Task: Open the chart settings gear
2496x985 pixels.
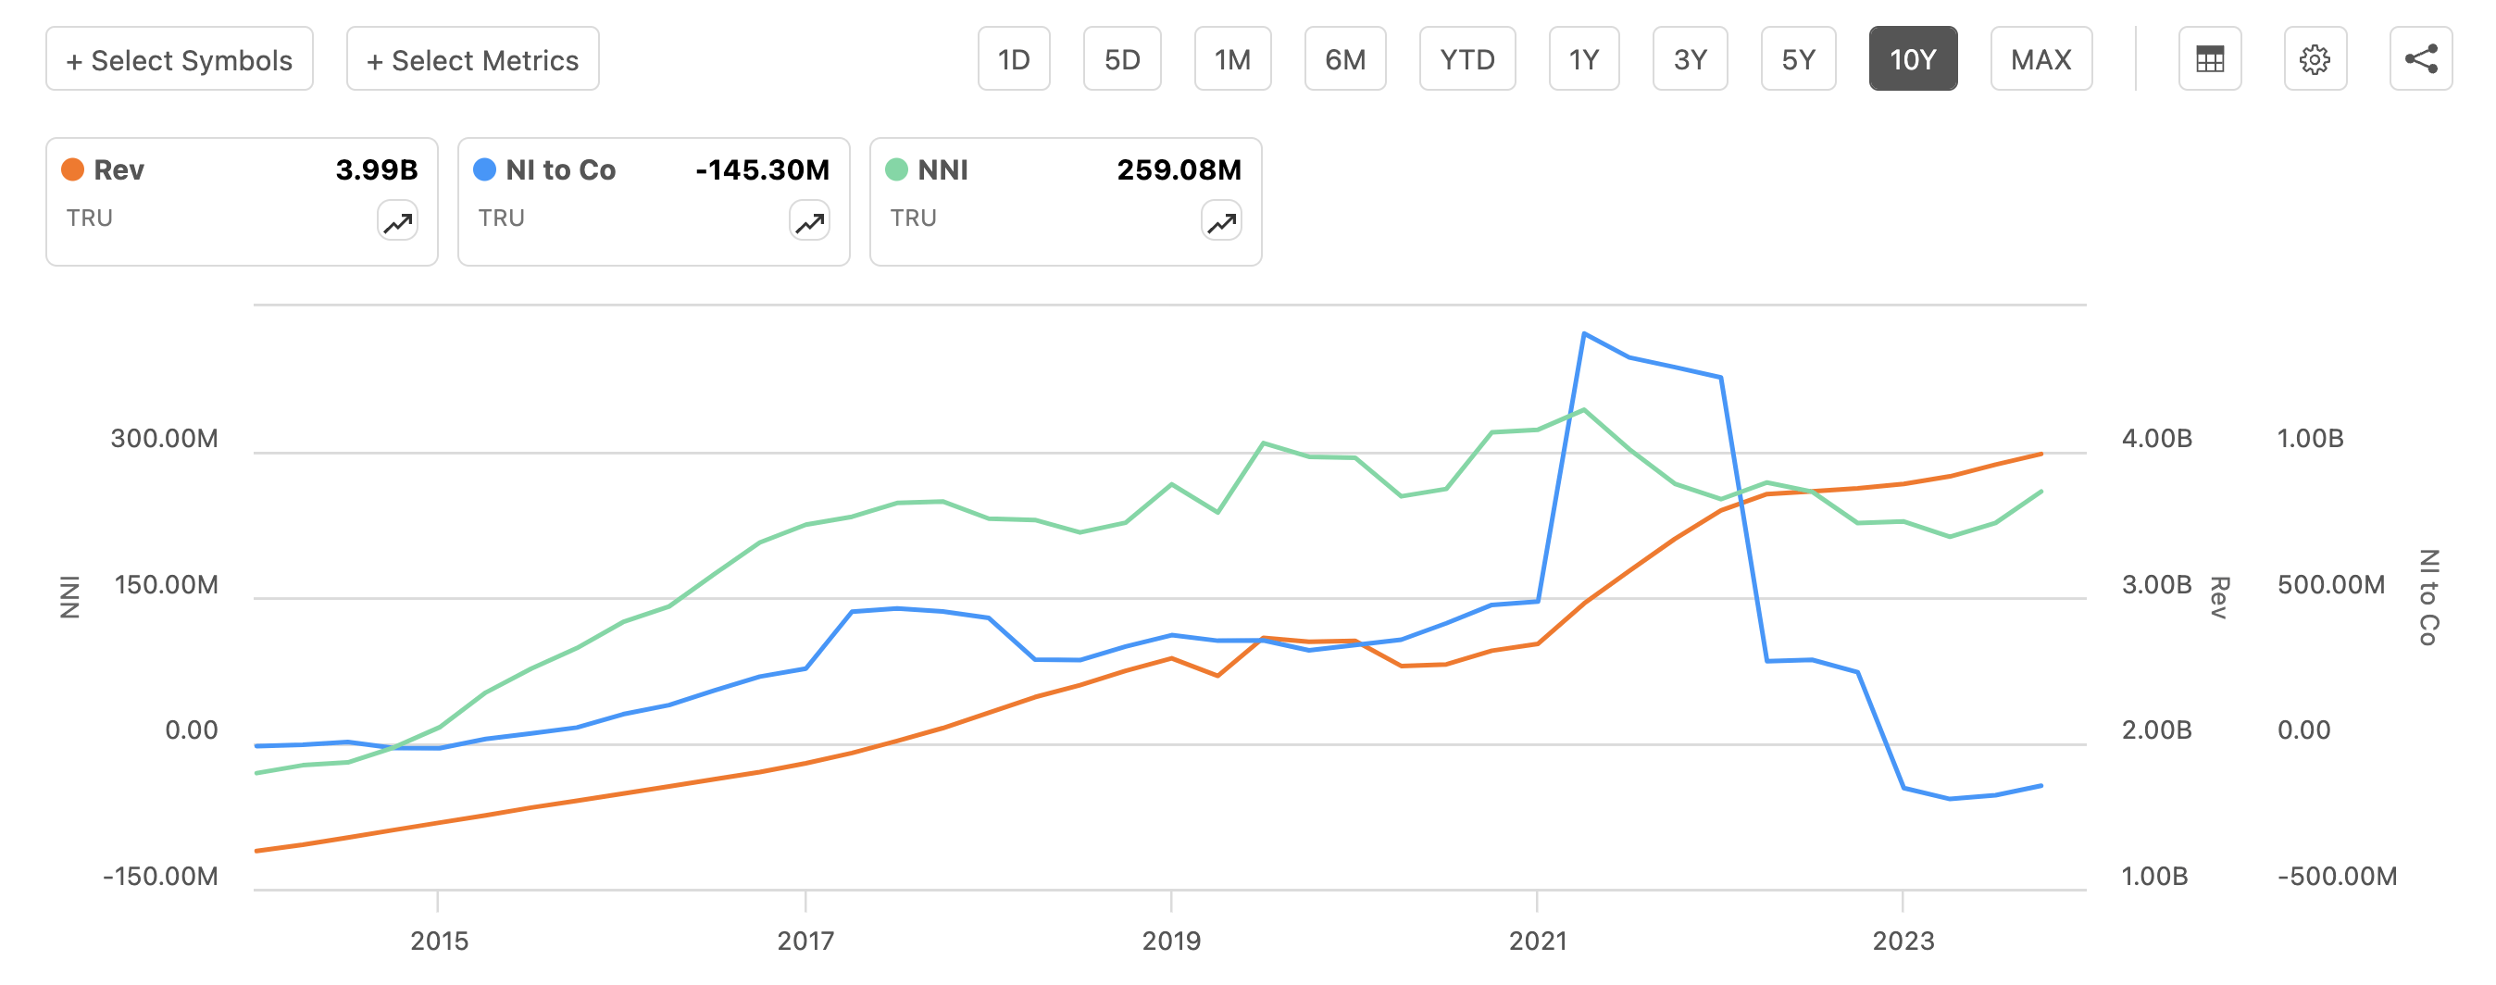Action: 2315,58
